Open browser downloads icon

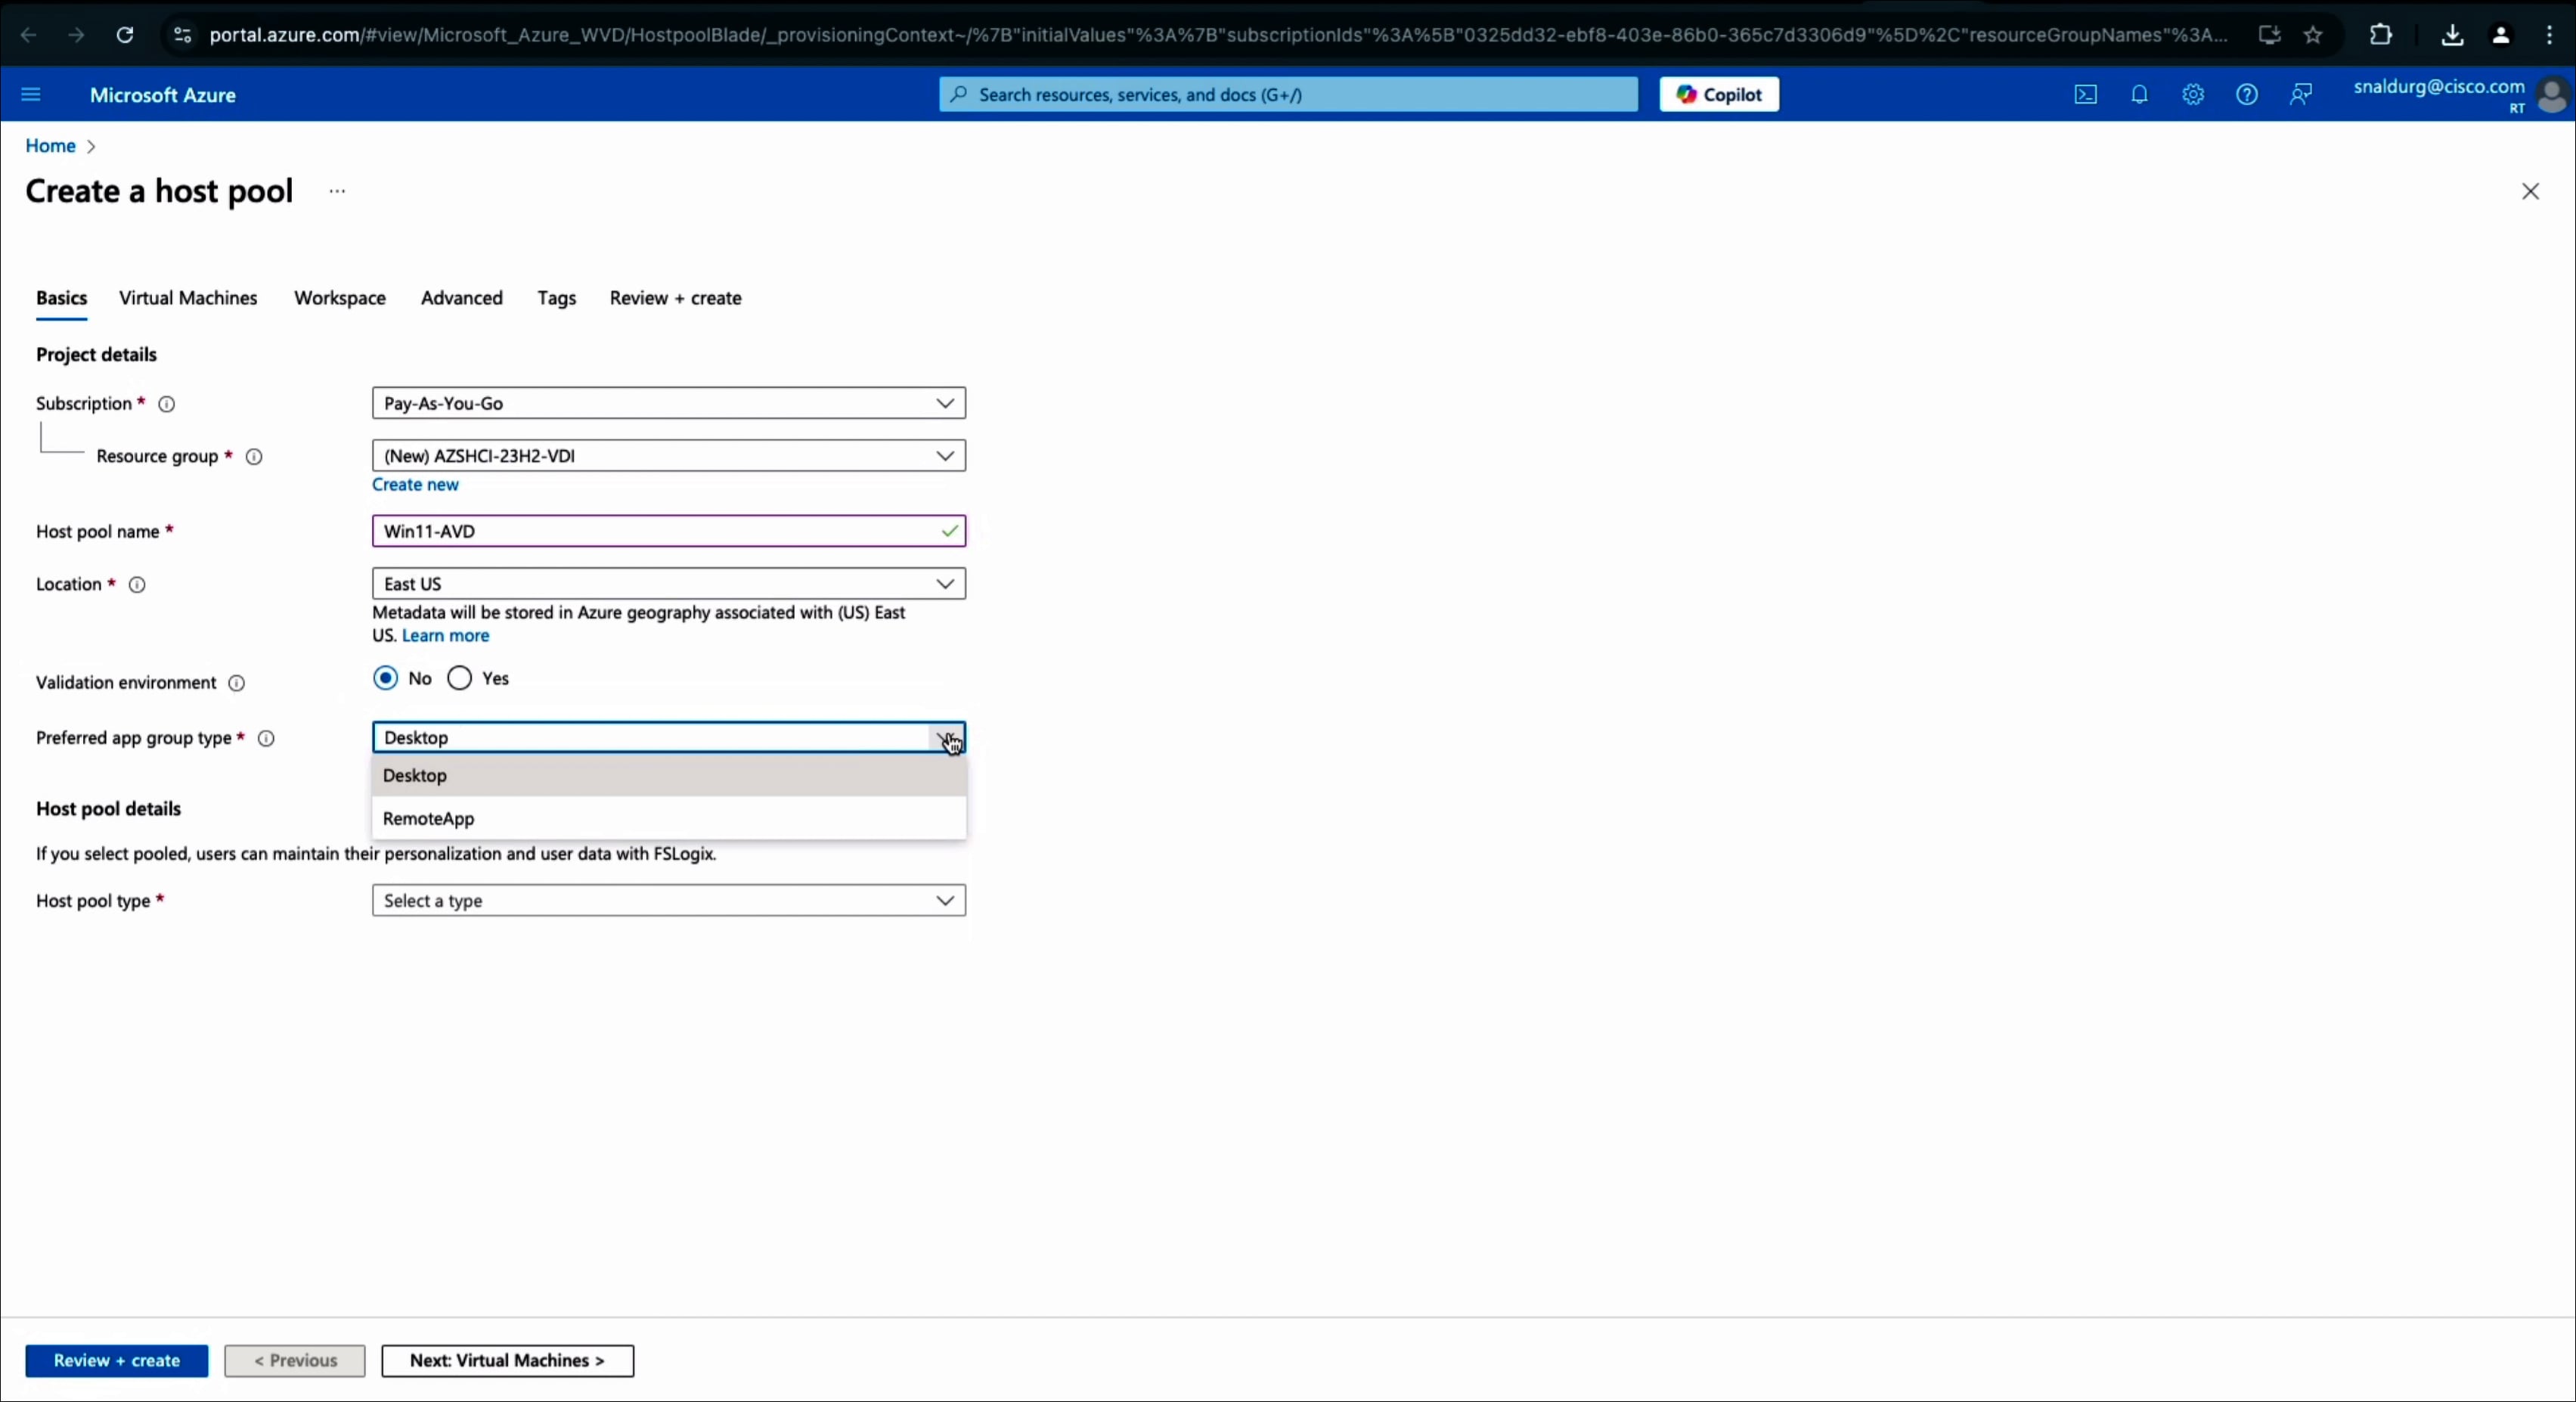(2452, 35)
